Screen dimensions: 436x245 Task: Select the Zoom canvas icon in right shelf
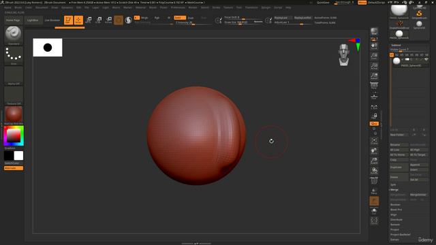point(374,56)
